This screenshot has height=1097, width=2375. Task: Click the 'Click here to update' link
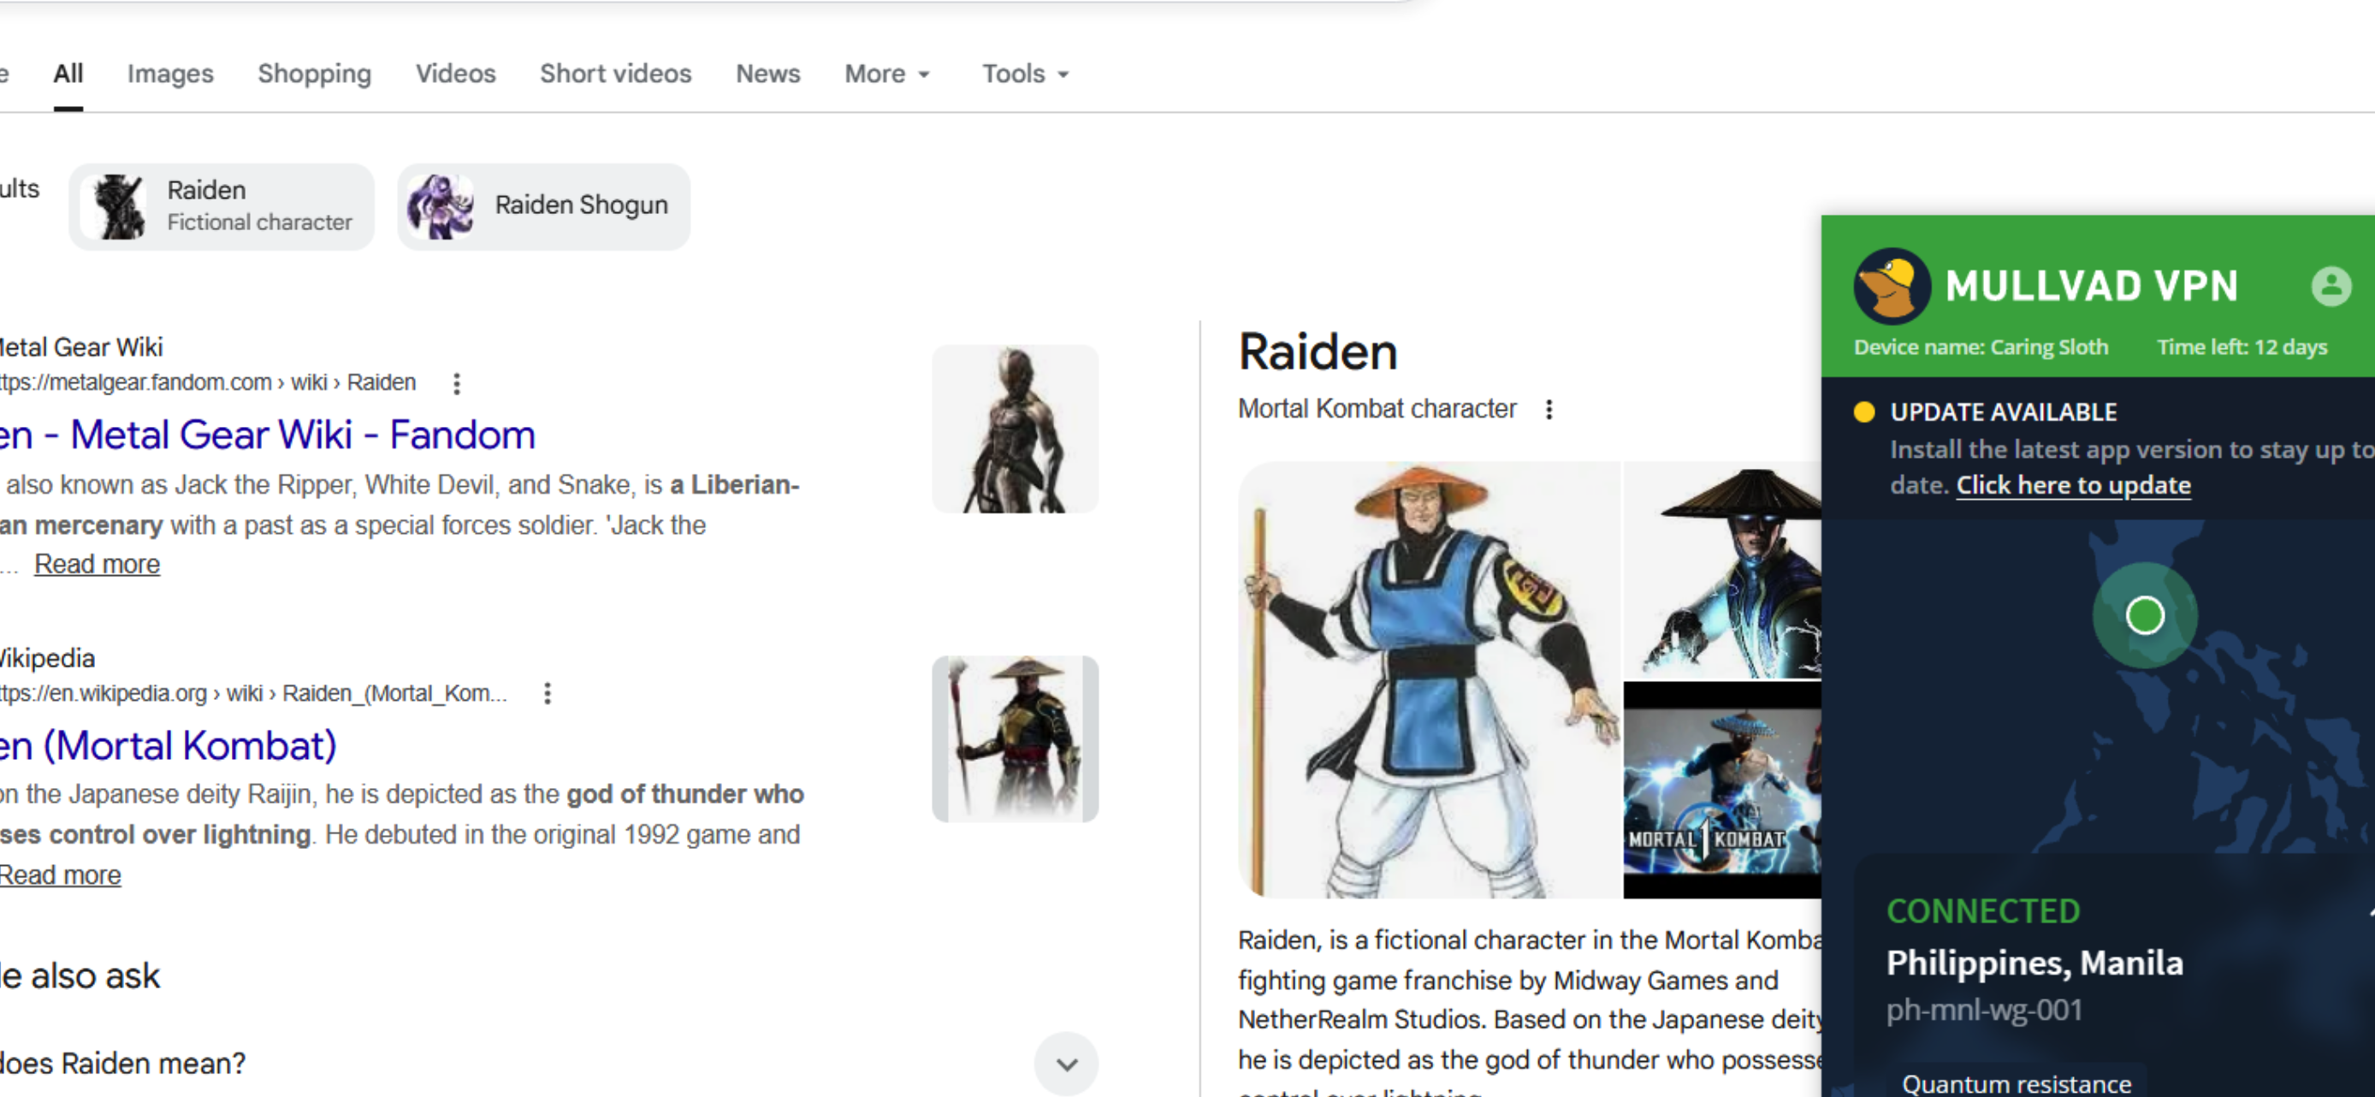point(2074,486)
